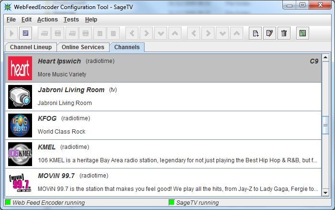This screenshot has width=335, height=210.
Task: Open the File menu
Action: tap(11, 20)
